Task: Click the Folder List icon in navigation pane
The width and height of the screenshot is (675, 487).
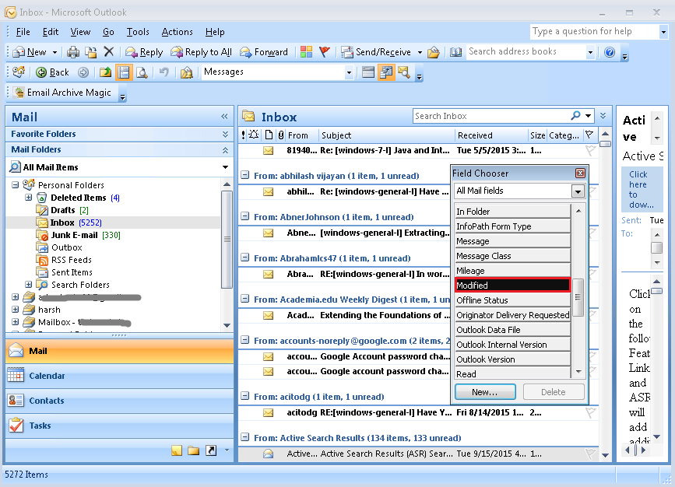Action: (x=194, y=450)
